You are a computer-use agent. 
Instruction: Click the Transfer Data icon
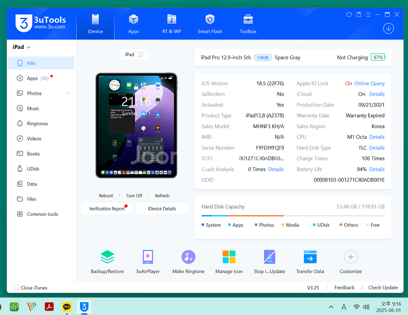coord(310,257)
